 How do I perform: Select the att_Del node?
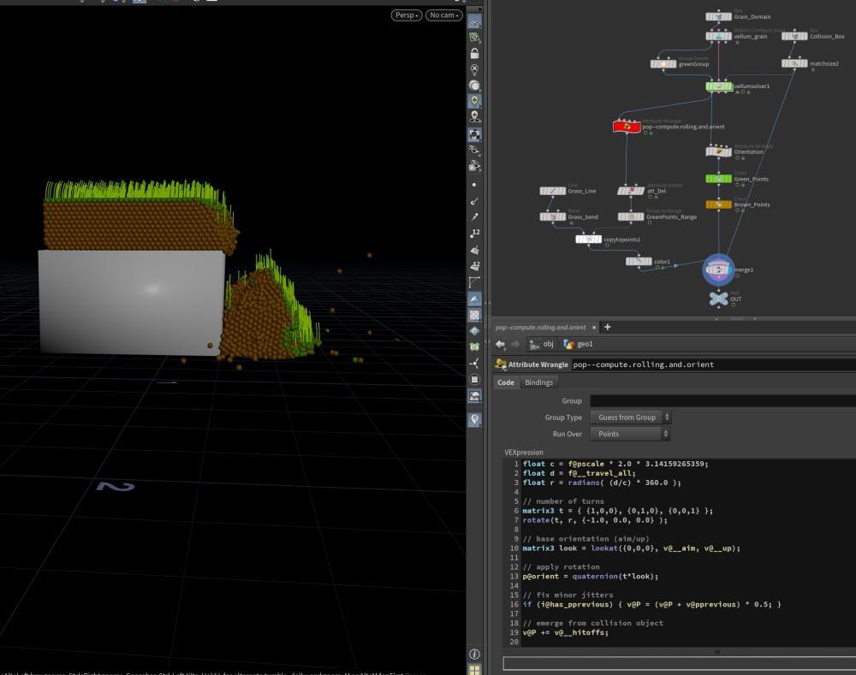(x=631, y=191)
